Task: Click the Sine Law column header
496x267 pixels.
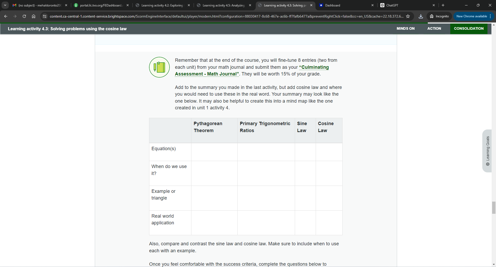Action: point(305,131)
